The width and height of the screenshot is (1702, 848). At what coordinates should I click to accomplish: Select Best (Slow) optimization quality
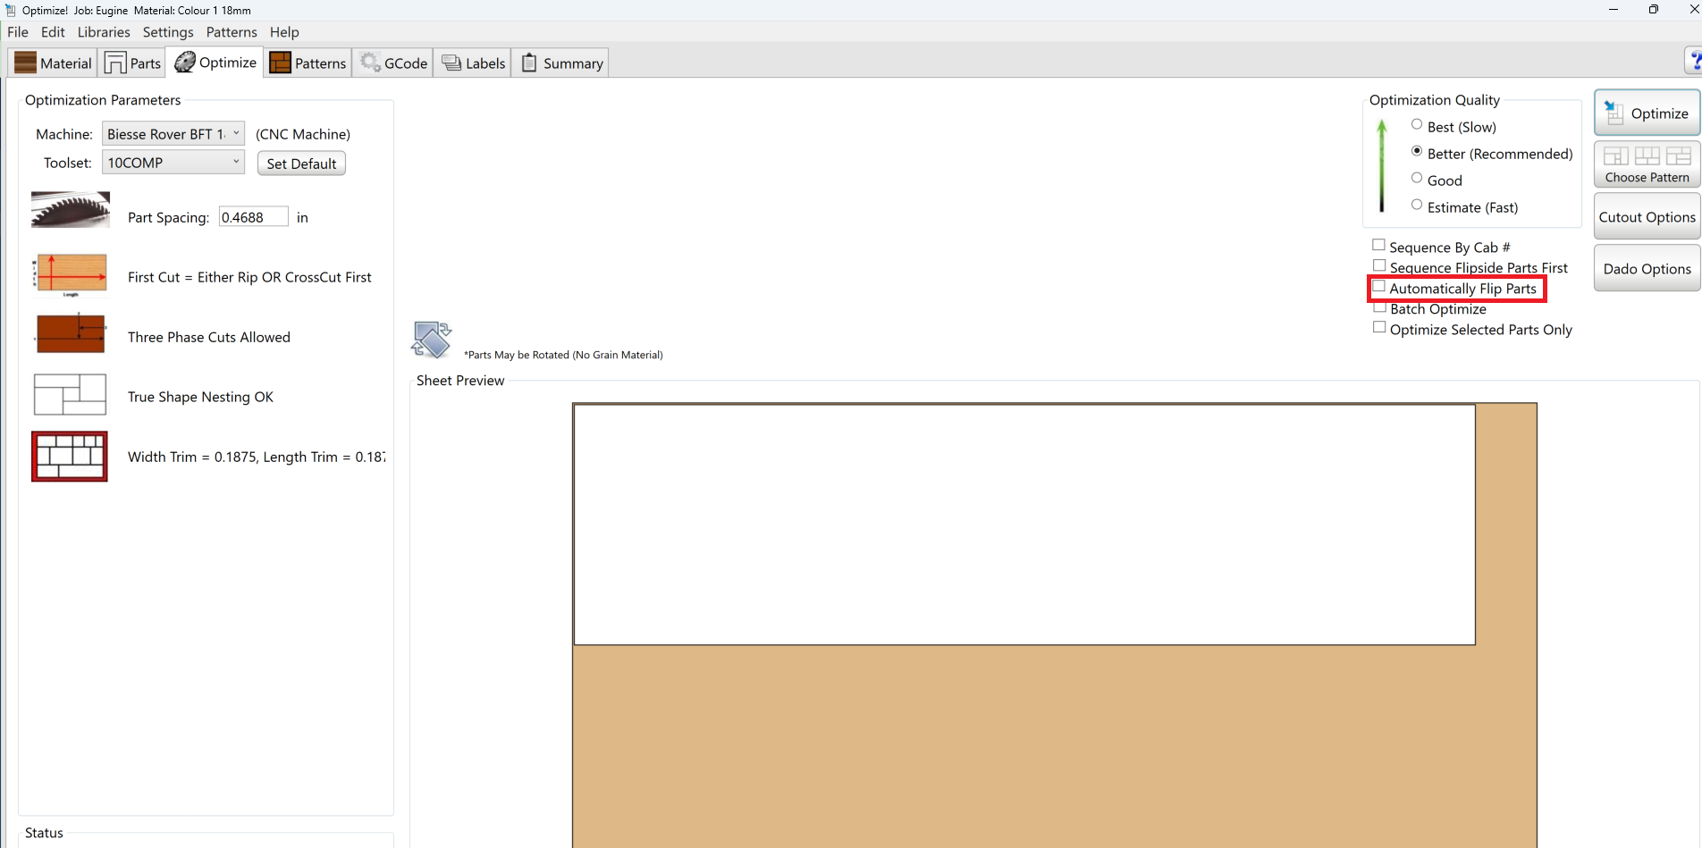tap(1417, 125)
